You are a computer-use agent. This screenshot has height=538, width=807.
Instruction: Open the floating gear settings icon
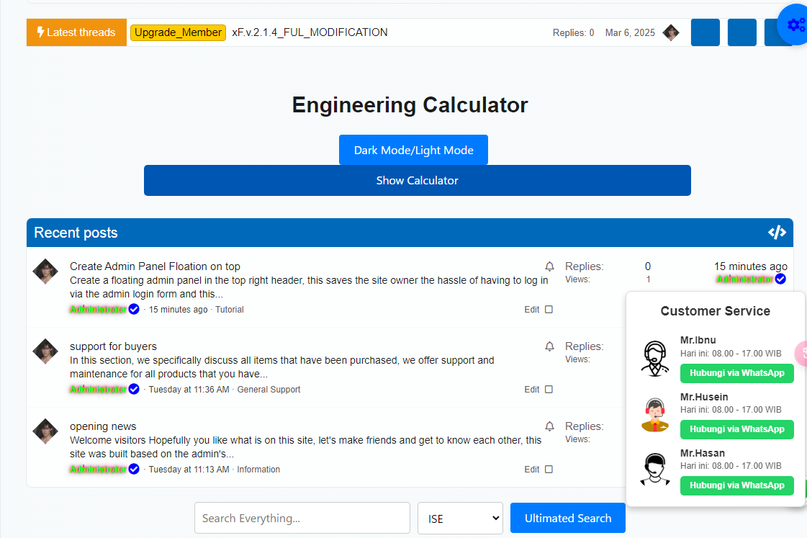point(795,24)
